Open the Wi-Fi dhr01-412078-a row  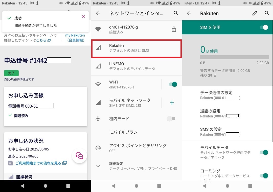(x=126, y=84)
